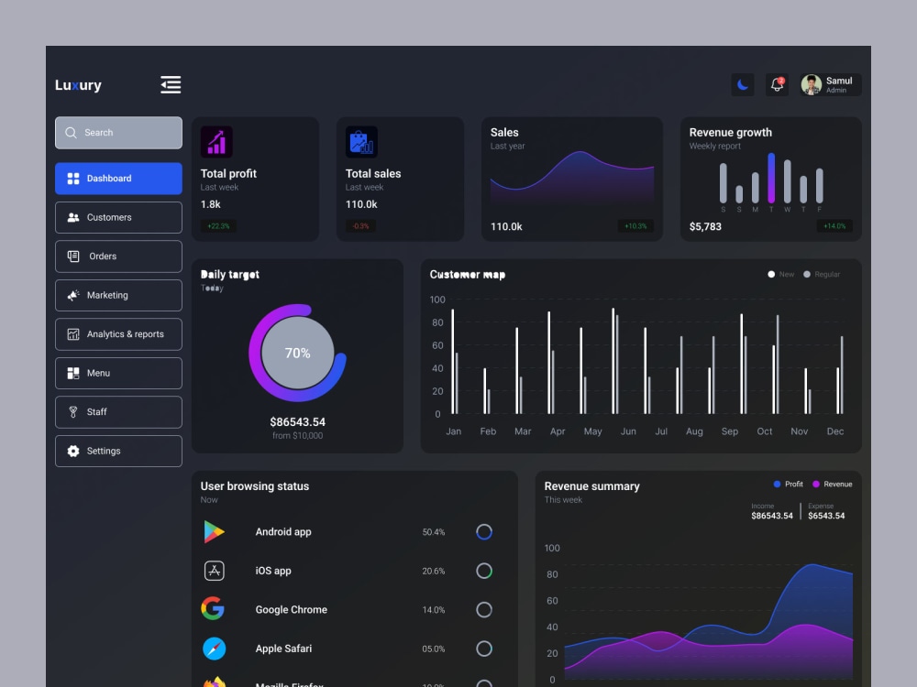Viewport: 917px width, 687px height.
Task: Click the Marketing megaphone icon
Action: click(72, 295)
